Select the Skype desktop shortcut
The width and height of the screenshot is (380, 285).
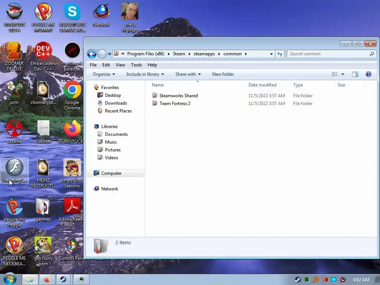(x=72, y=18)
